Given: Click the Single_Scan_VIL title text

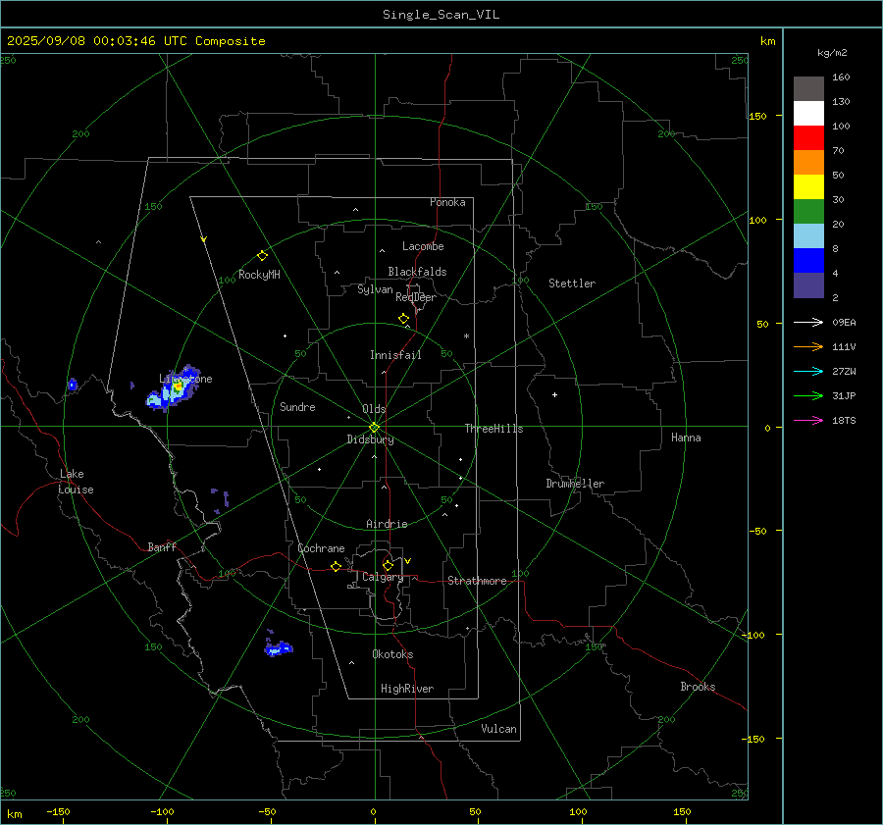Looking at the screenshot, I should (441, 15).
